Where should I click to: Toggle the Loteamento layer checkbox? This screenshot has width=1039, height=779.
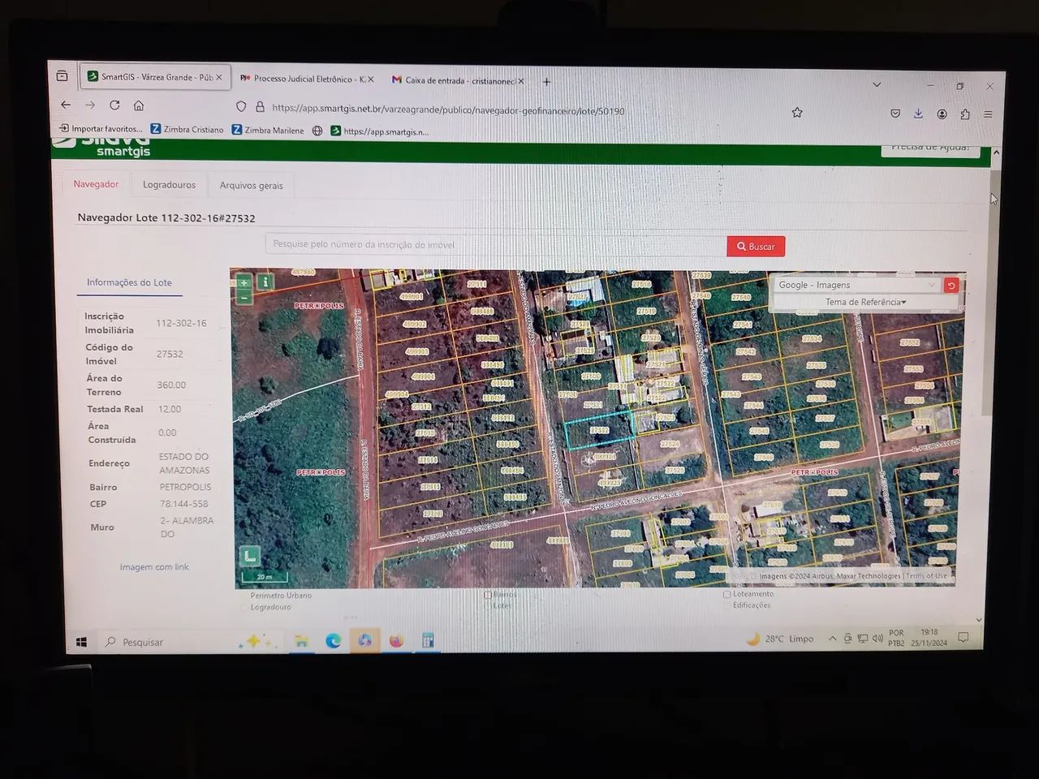point(726,594)
